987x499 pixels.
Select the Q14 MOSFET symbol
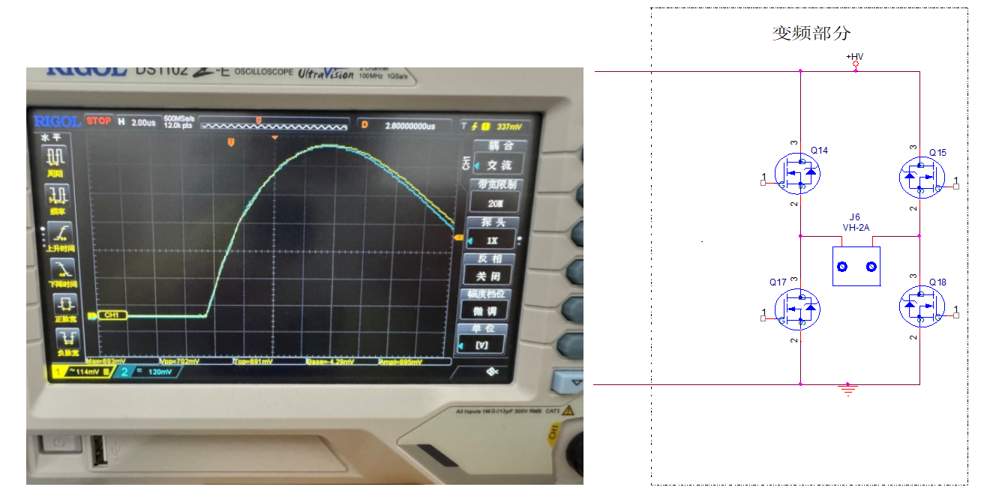point(796,175)
